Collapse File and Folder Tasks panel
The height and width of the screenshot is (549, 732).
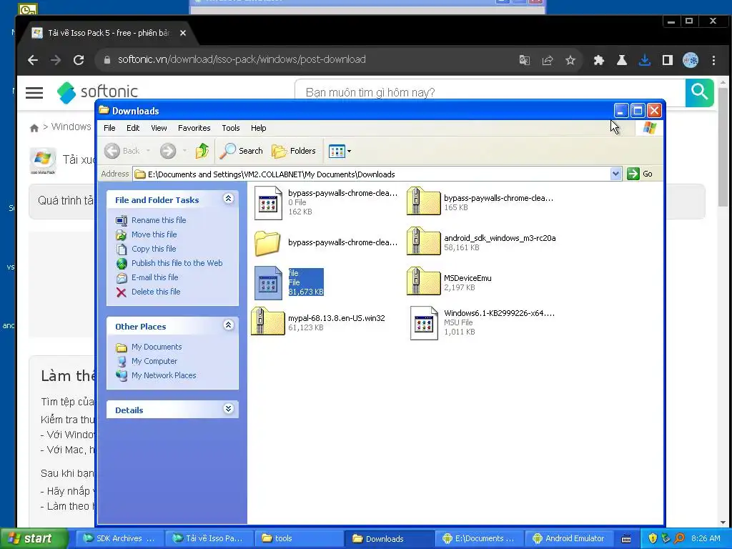228,199
